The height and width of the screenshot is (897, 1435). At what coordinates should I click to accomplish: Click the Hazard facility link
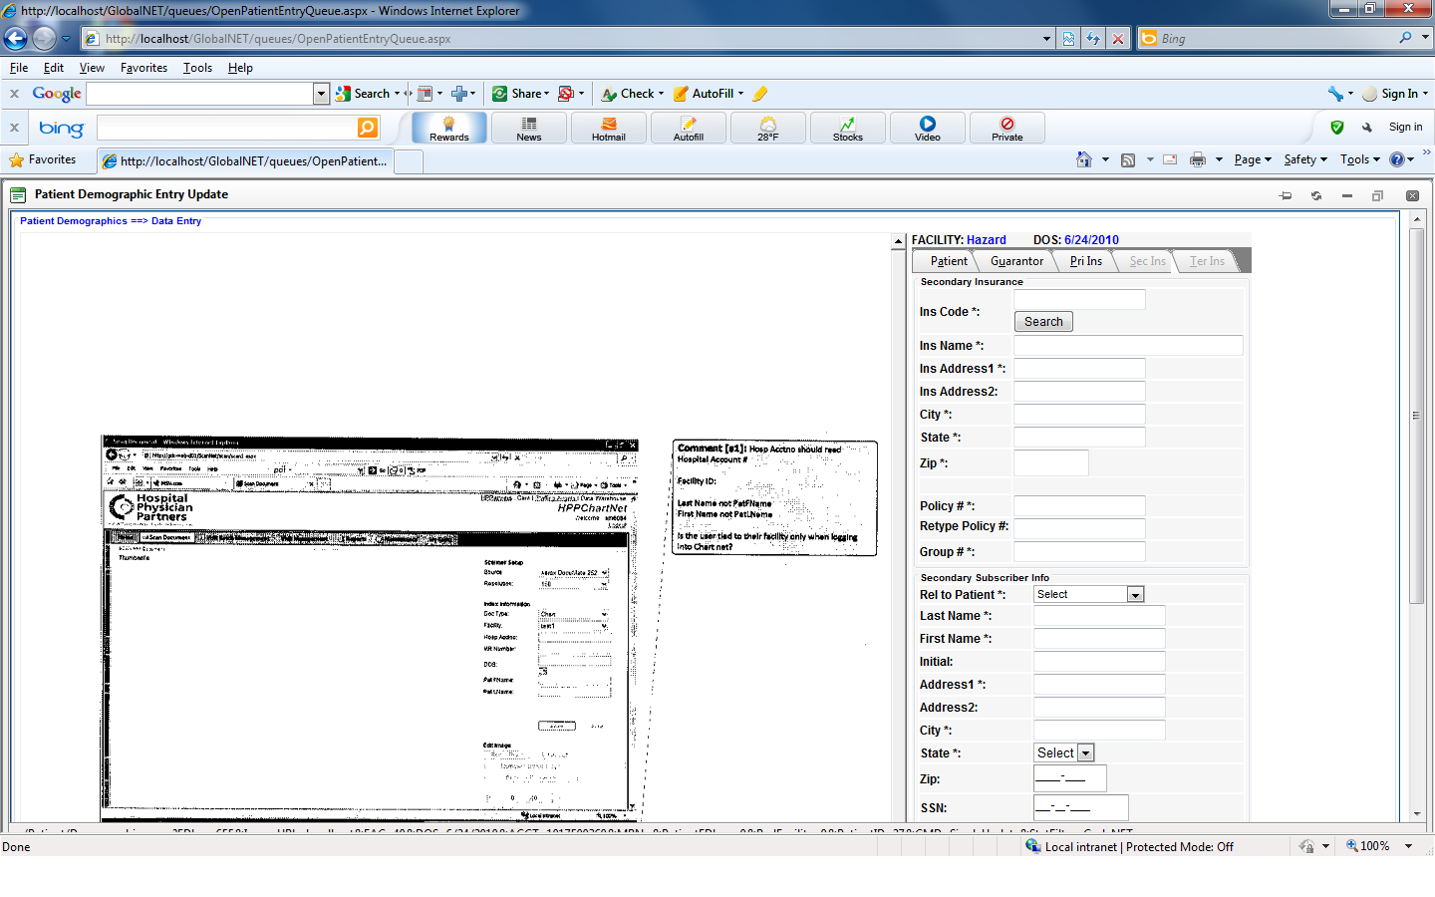click(x=986, y=240)
